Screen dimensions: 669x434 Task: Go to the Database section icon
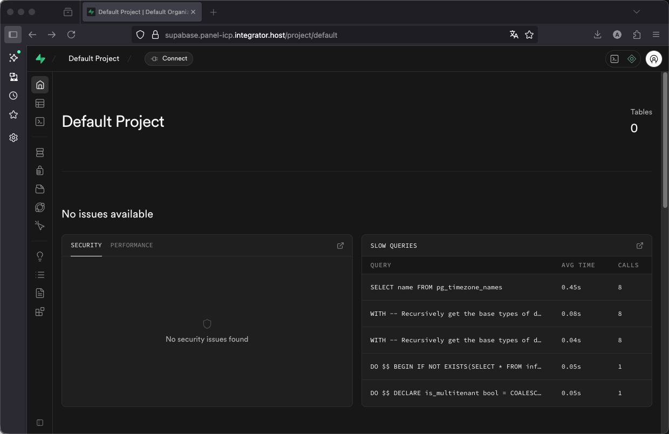point(40,153)
